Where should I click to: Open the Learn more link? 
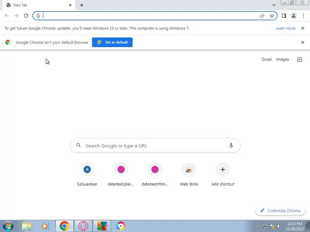pos(285,28)
